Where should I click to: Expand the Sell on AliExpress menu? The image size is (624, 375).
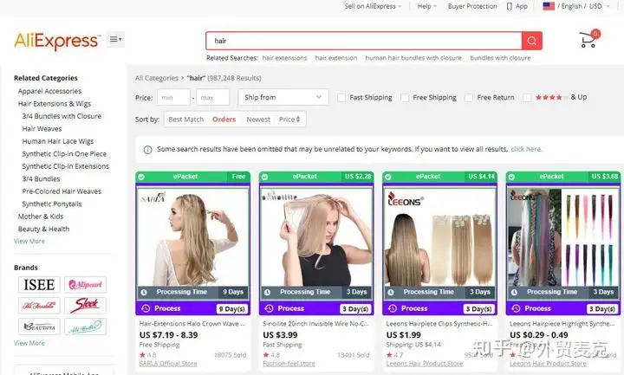(373, 6)
